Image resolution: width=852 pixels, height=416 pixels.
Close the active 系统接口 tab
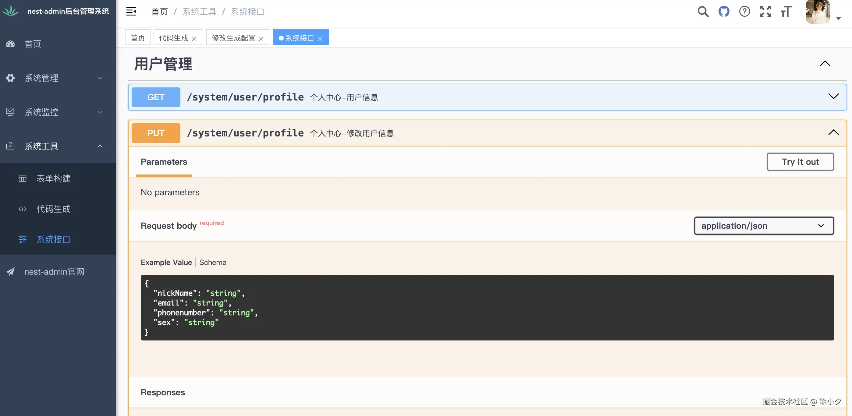point(320,39)
